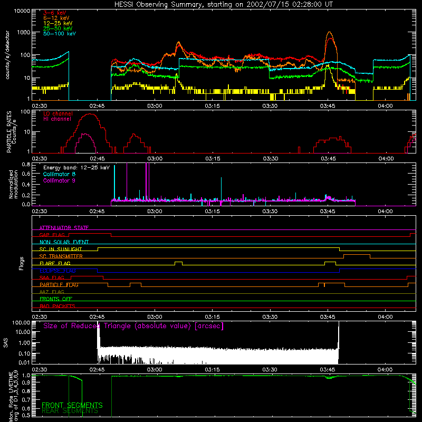
Task: Click the "100.00" tick on the SAS axis
Action: [21, 322]
